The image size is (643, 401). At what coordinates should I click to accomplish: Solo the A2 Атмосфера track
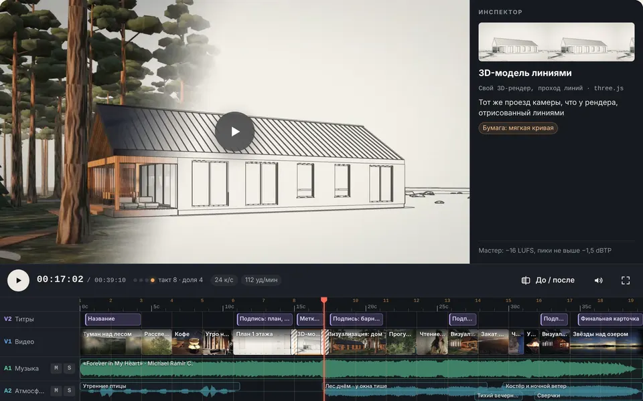coord(69,391)
